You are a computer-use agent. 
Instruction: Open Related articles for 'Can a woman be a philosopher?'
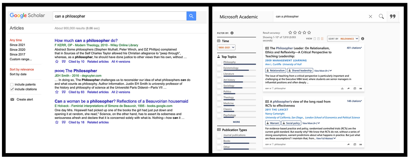(98, 122)
